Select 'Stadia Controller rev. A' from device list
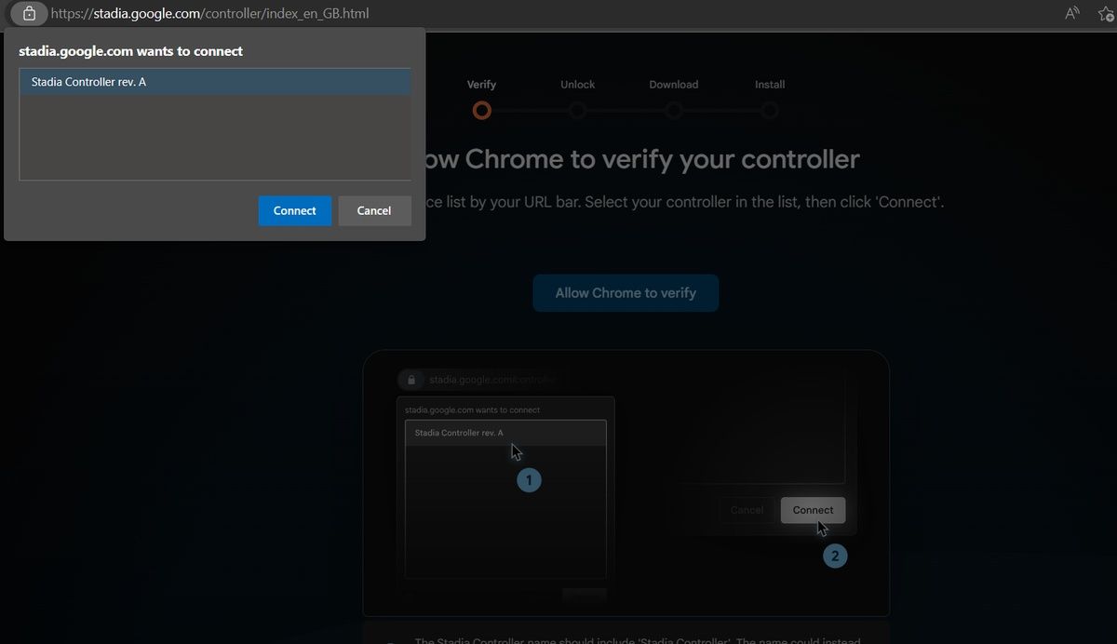1117x644 pixels. 215,81
